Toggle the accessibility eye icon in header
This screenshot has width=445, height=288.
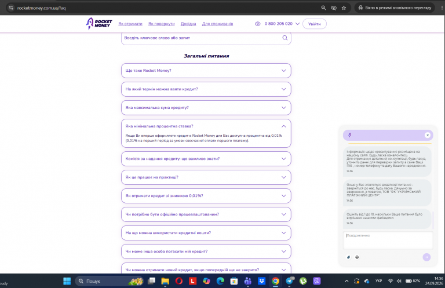[x=257, y=24]
